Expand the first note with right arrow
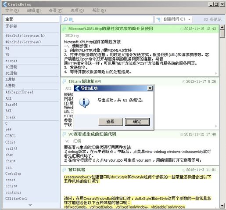The image size is (226, 210). (x=216, y=73)
